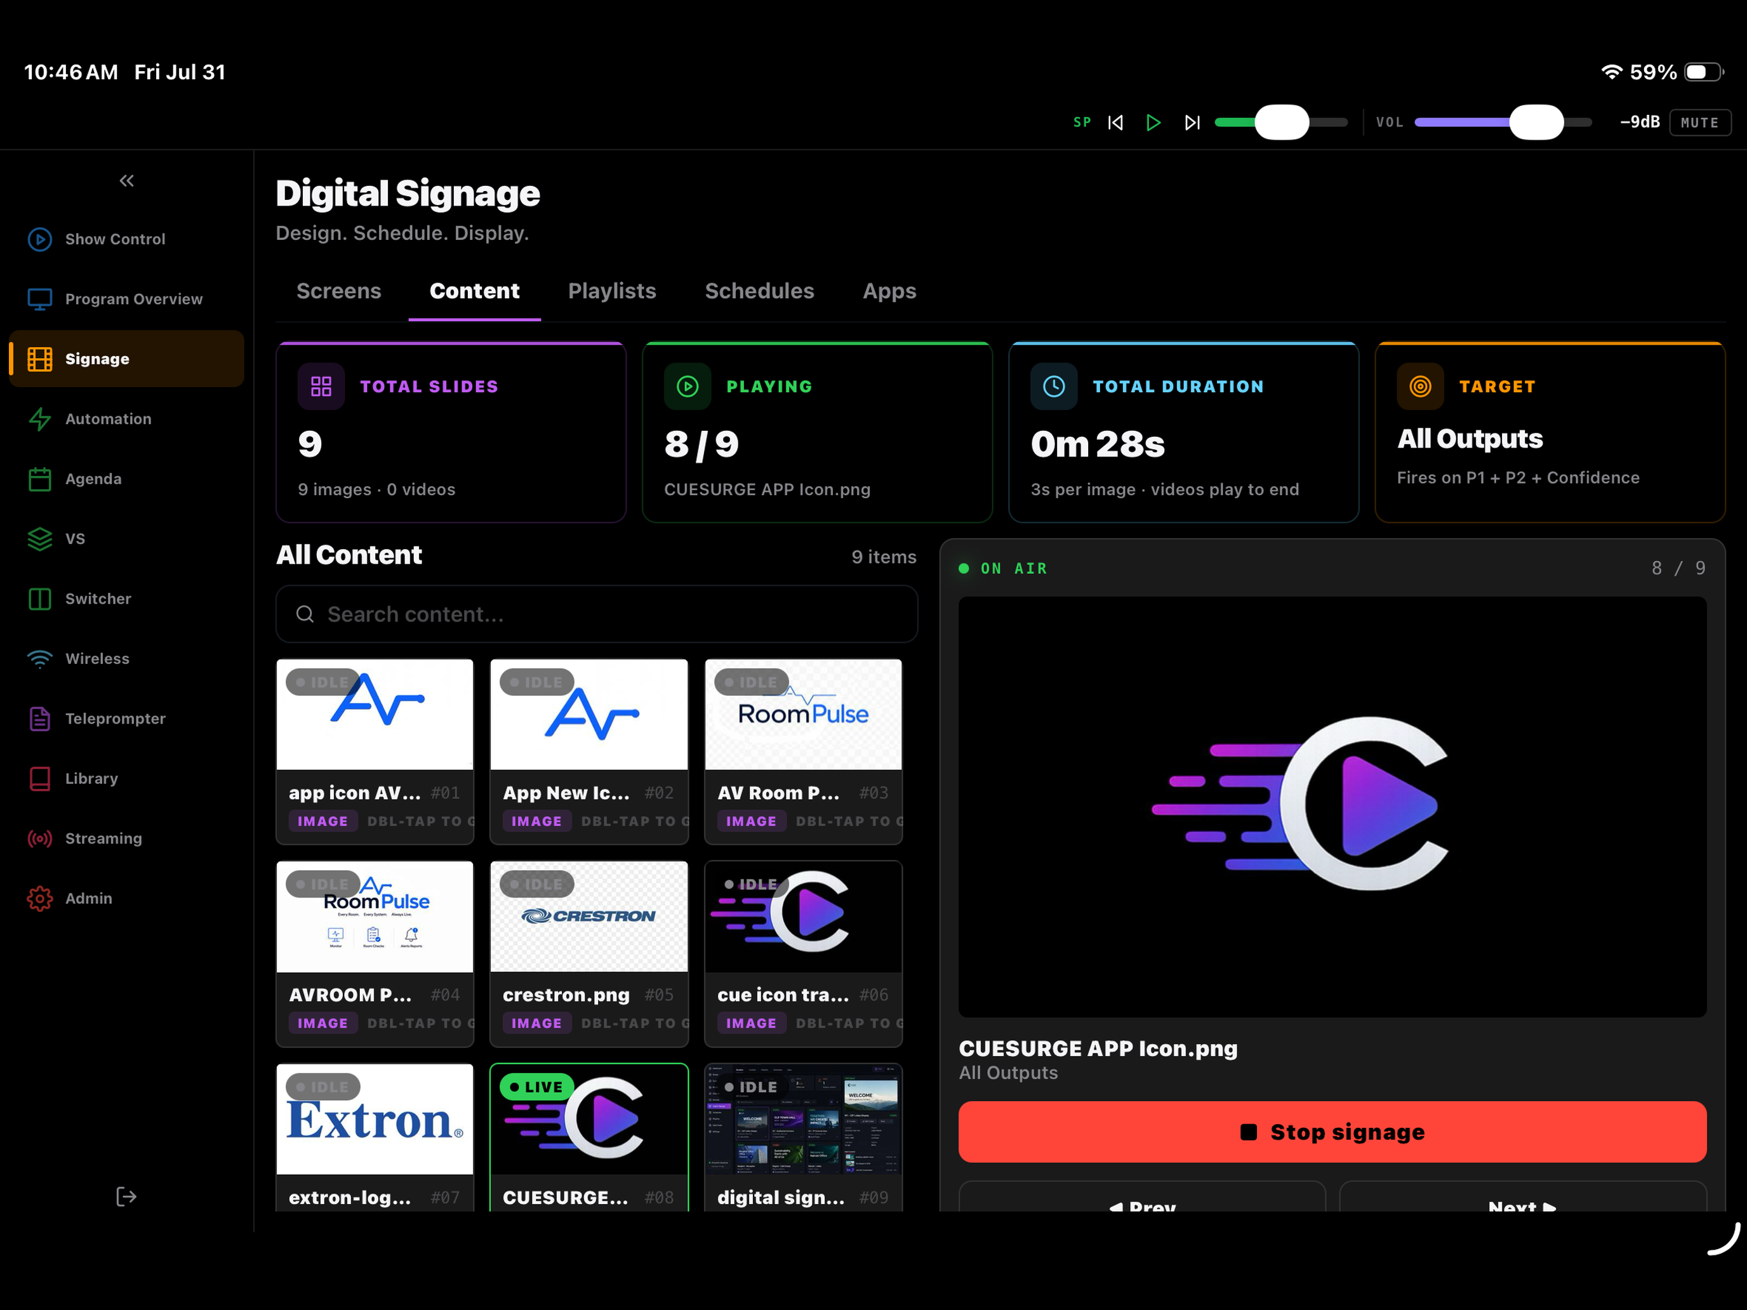Click the Playing card play icon
The height and width of the screenshot is (1310, 1747).
(688, 387)
